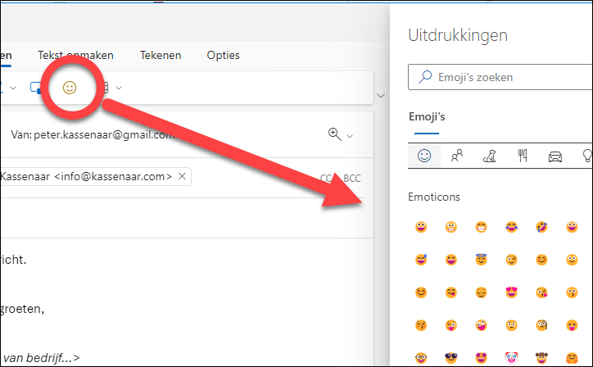The width and height of the screenshot is (593, 367).
Task: Select the Food fork-and-knife category icon
Action: click(x=523, y=156)
